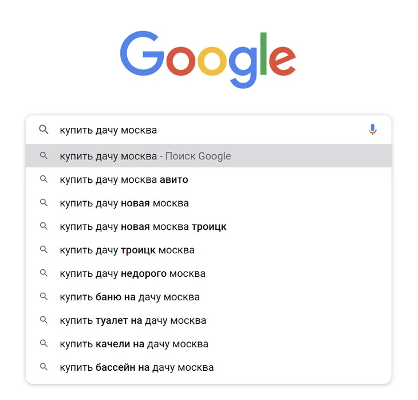Choose 'купить качели на дачу москва'
Viewport: 418px width, 400px height.
click(x=208, y=344)
